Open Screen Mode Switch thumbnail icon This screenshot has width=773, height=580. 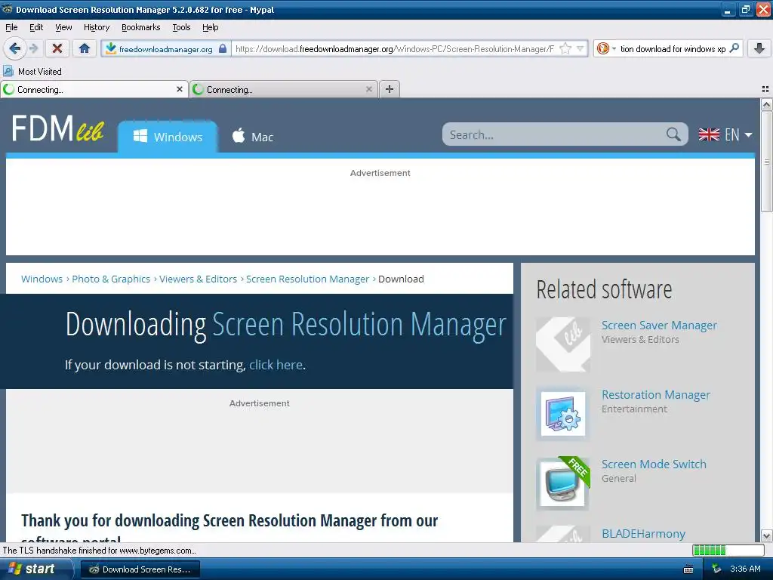563,483
